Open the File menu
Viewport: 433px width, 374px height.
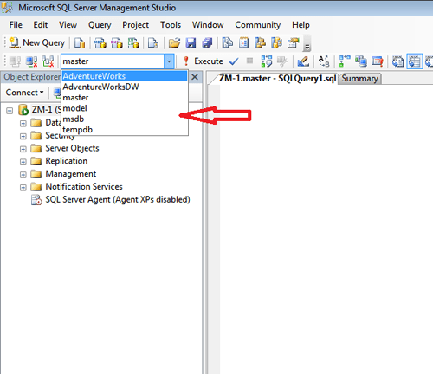[16, 25]
